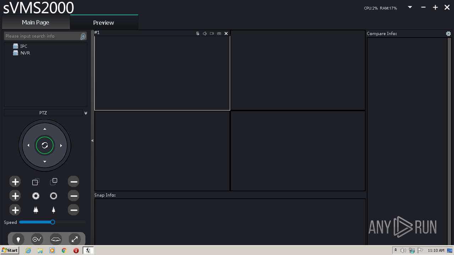Click the double-tree focus icon
The height and width of the screenshot is (255, 454).
(x=36, y=210)
